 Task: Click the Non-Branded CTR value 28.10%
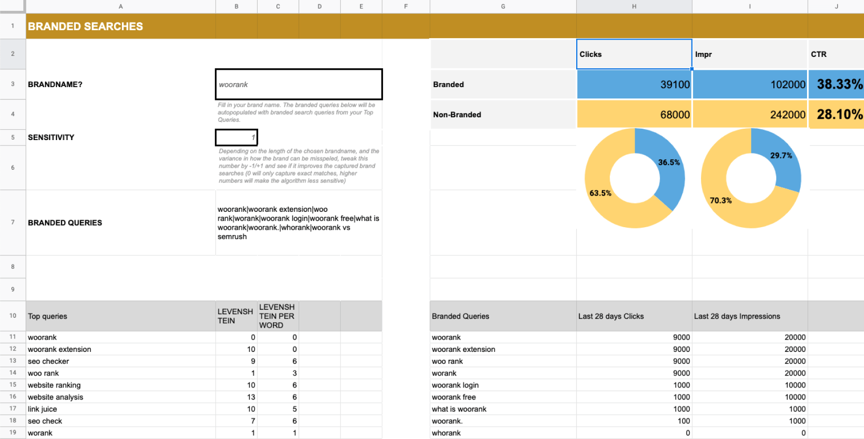click(836, 114)
